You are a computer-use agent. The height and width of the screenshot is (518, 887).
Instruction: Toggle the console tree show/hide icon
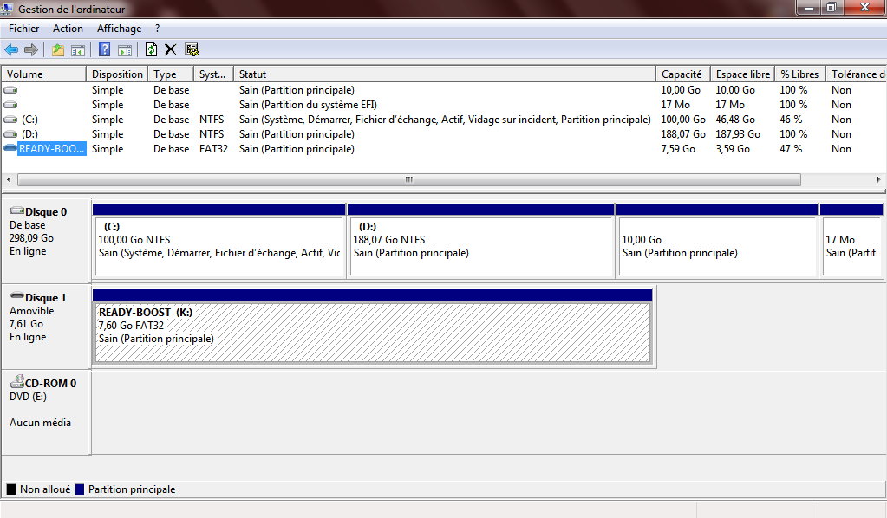[78, 50]
